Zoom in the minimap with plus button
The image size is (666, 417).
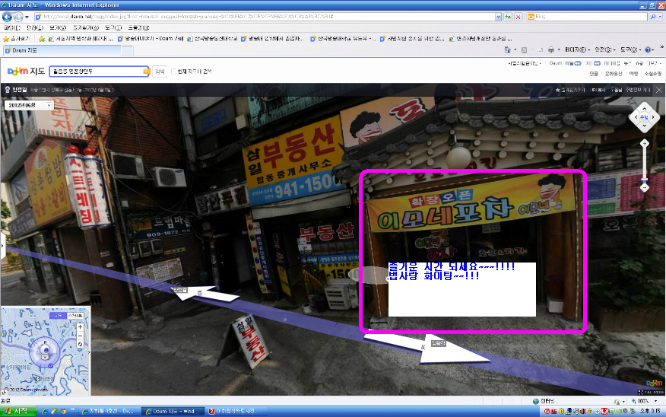(x=80, y=327)
